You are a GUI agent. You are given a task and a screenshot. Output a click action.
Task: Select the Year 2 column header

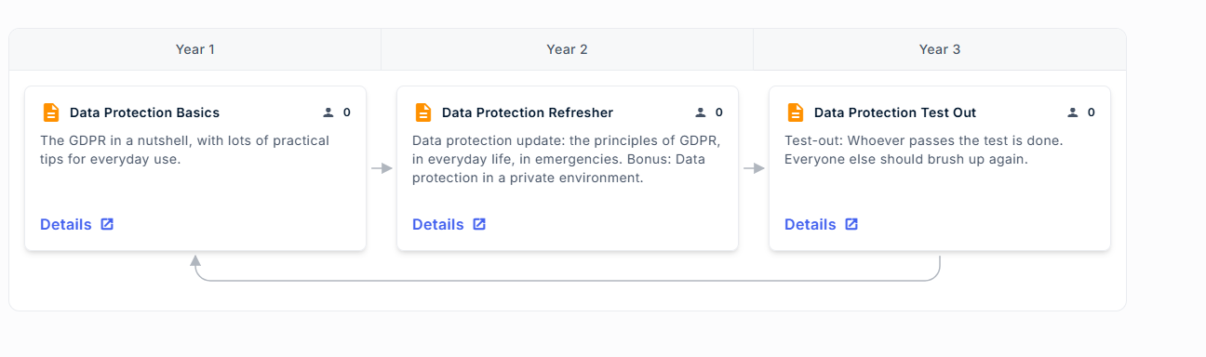(x=567, y=49)
